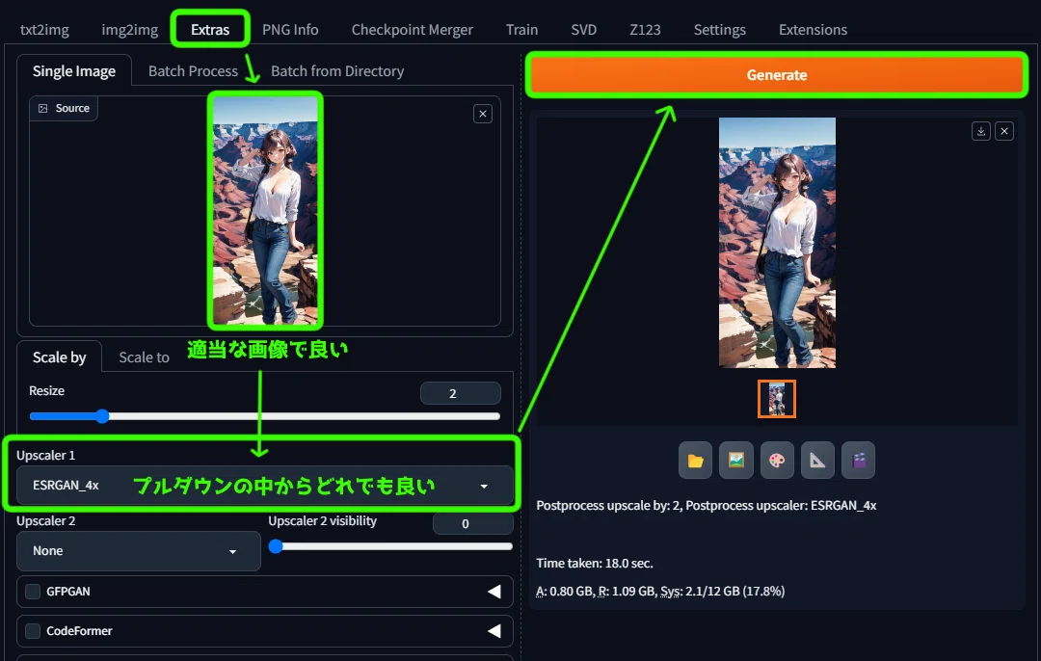The image size is (1041, 661).
Task: Send image to img2img via picture icon
Action: pos(736,460)
